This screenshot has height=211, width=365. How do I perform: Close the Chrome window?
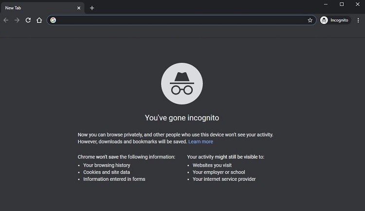[x=358, y=4]
